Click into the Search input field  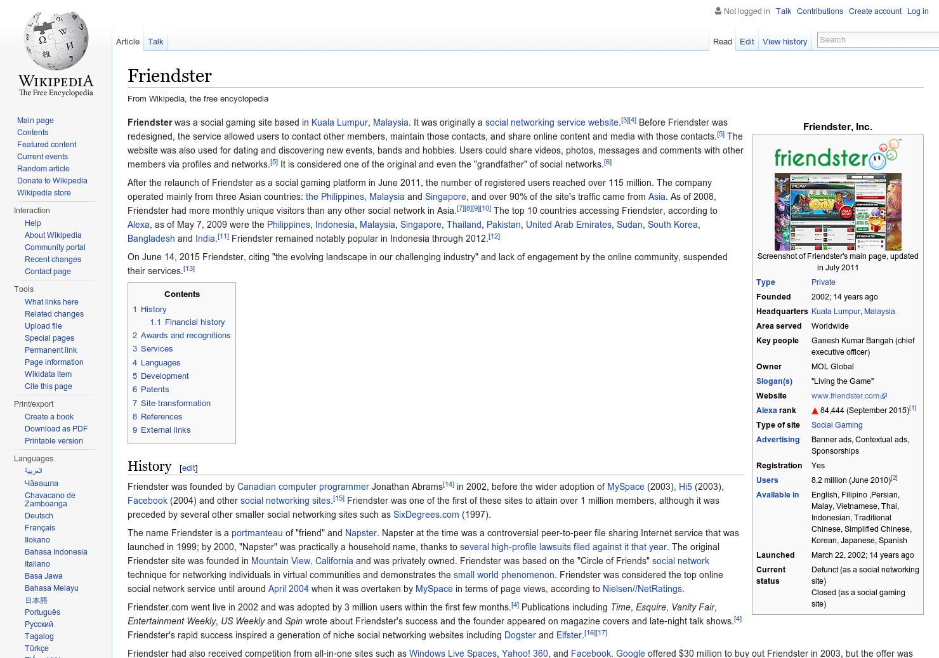click(878, 39)
